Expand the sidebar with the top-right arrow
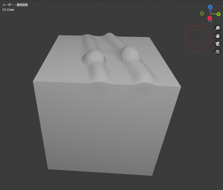The width and height of the screenshot is (223, 190). point(222,6)
